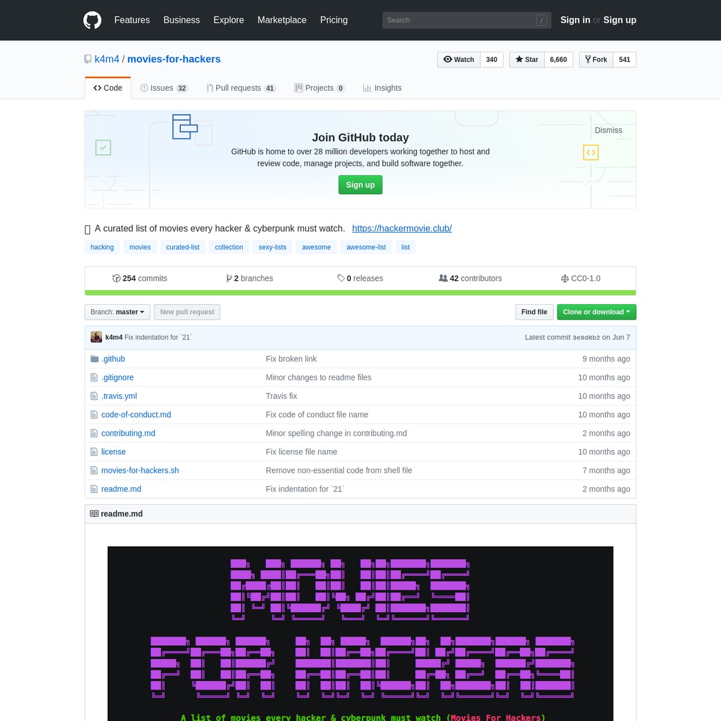Open Features in top navigation
The height and width of the screenshot is (721, 721).
pyautogui.click(x=132, y=20)
